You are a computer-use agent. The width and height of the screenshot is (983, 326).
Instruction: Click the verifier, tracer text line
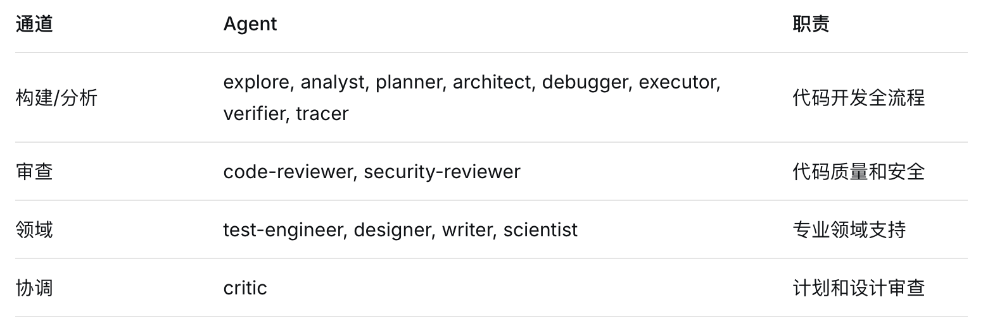click(286, 114)
